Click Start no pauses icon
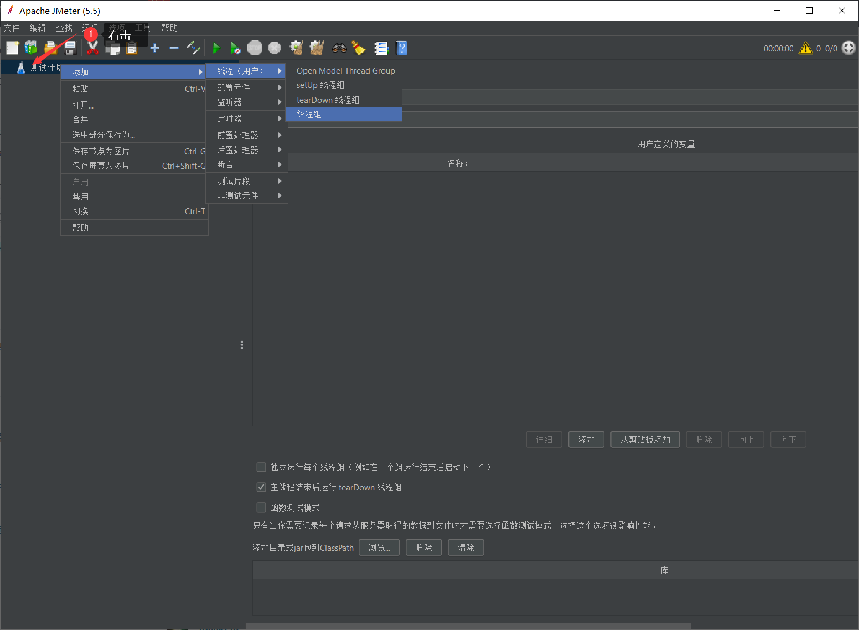The height and width of the screenshot is (630, 859). pos(235,48)
